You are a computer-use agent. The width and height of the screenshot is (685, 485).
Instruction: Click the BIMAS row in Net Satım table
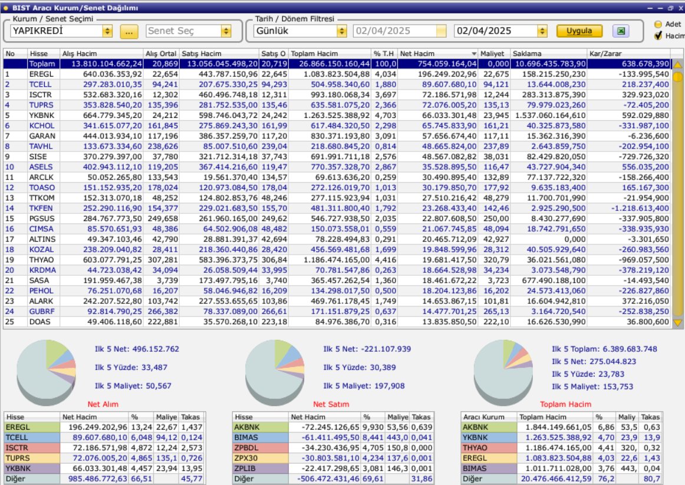click(x=333, y=437)
